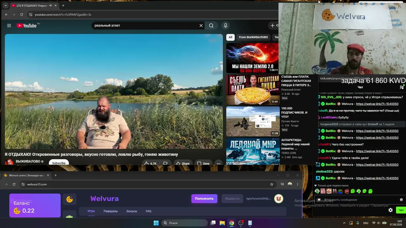Open the chat users icon in header

point(402,87)
